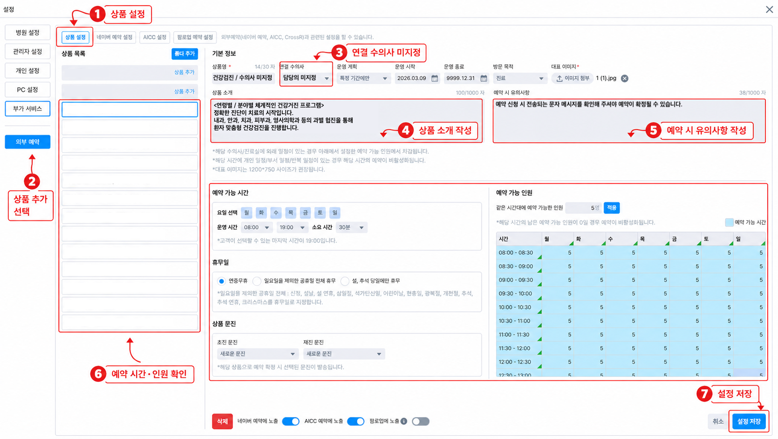Remove attached image 1 (1).jpg
Viewport: 778px width, 439px height.
coord(625,78)
